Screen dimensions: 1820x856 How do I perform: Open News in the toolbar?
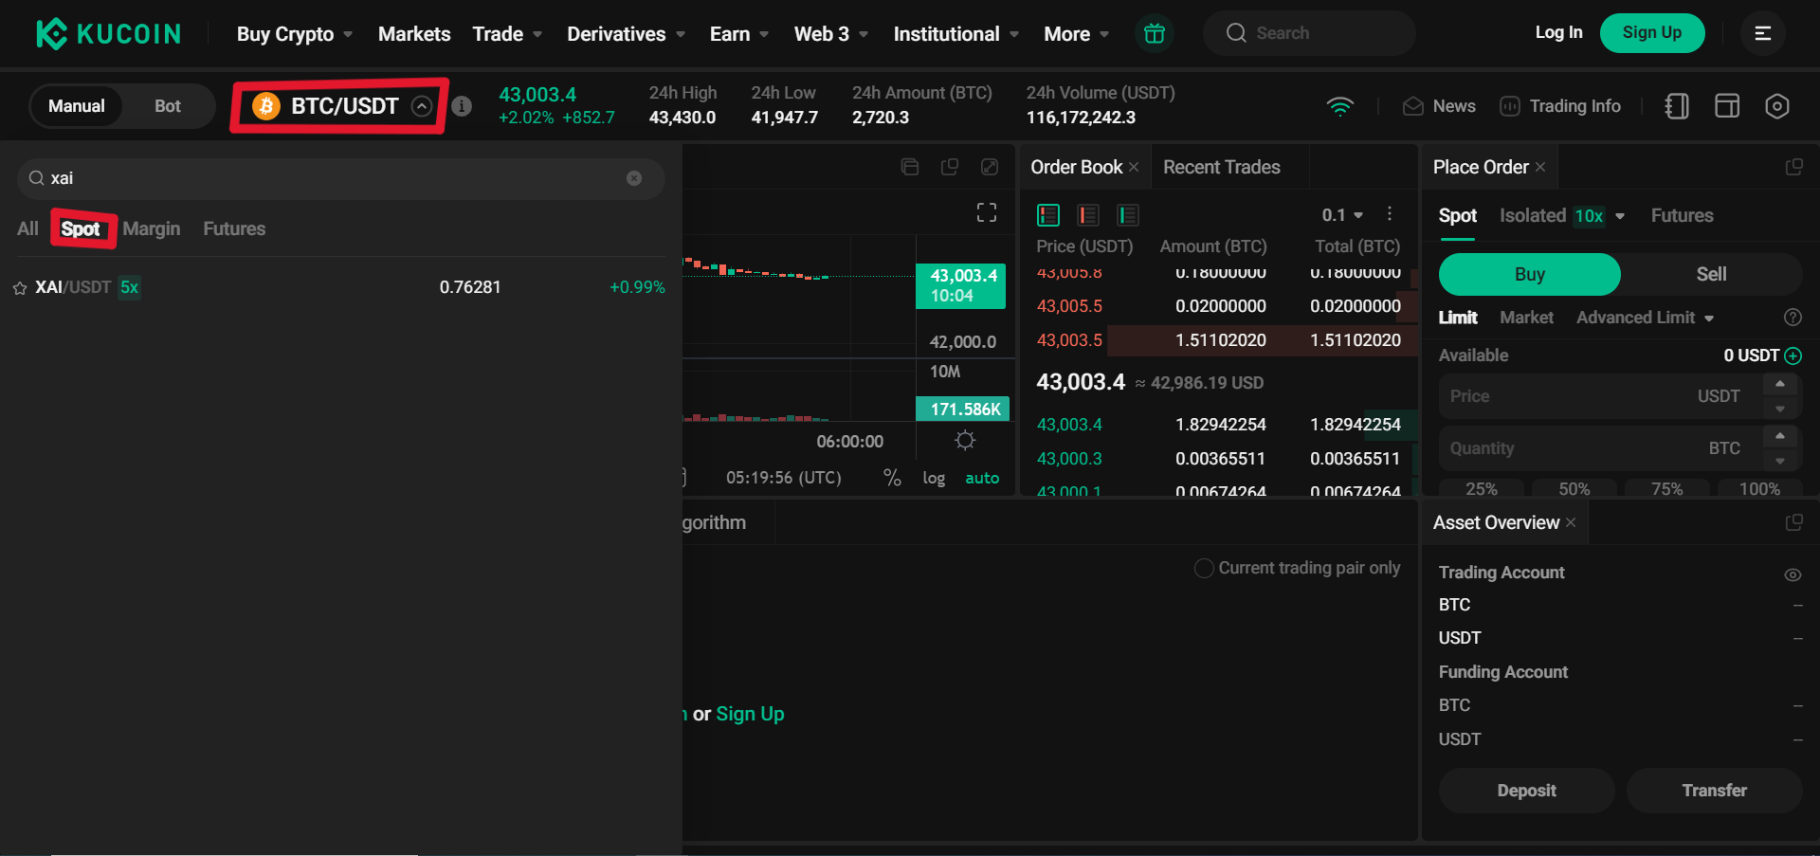[x=1439, y=106]
